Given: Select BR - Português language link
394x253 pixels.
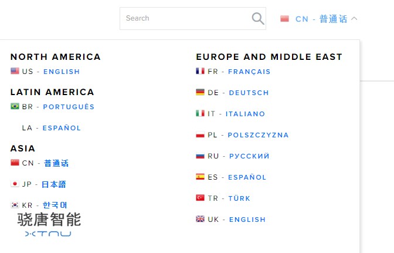Looking at the screenshot, I should coord(68,107).
